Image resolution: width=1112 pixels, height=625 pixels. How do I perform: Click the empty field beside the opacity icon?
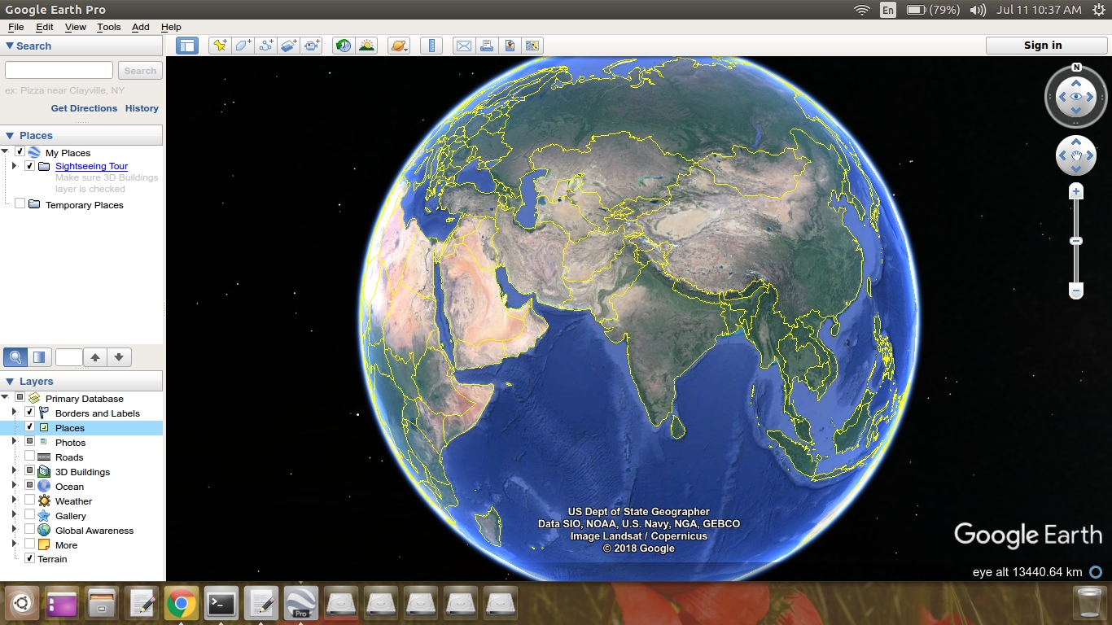tap(69, 357)
